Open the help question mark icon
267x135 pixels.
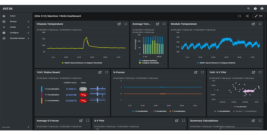click(255, 9)
